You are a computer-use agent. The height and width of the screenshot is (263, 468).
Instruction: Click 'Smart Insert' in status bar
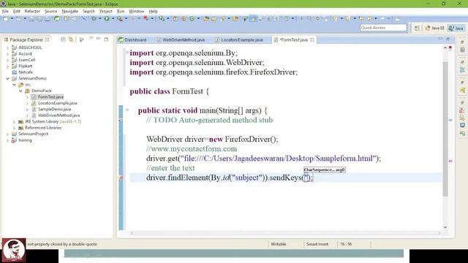317,244
